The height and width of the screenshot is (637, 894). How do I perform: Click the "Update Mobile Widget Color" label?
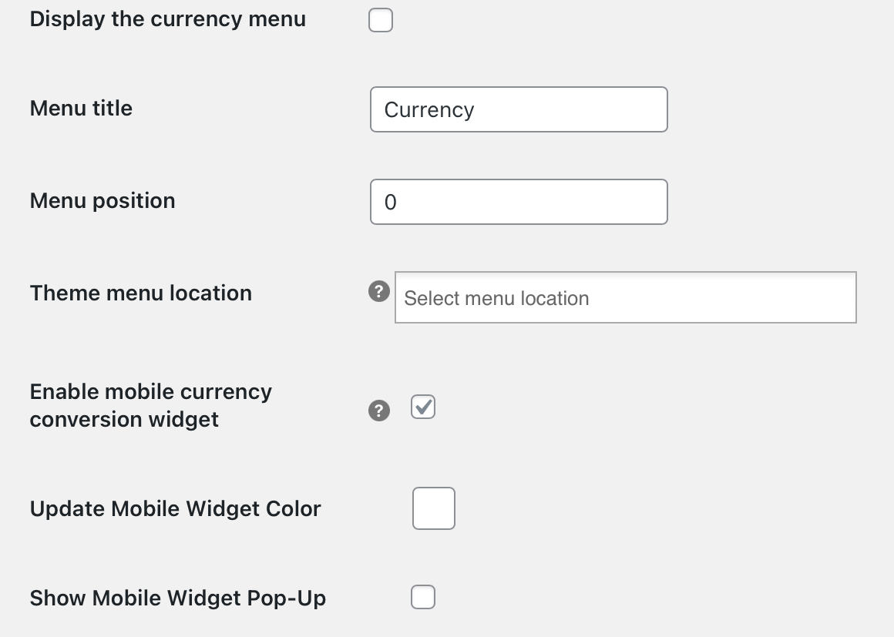(175, 509)
